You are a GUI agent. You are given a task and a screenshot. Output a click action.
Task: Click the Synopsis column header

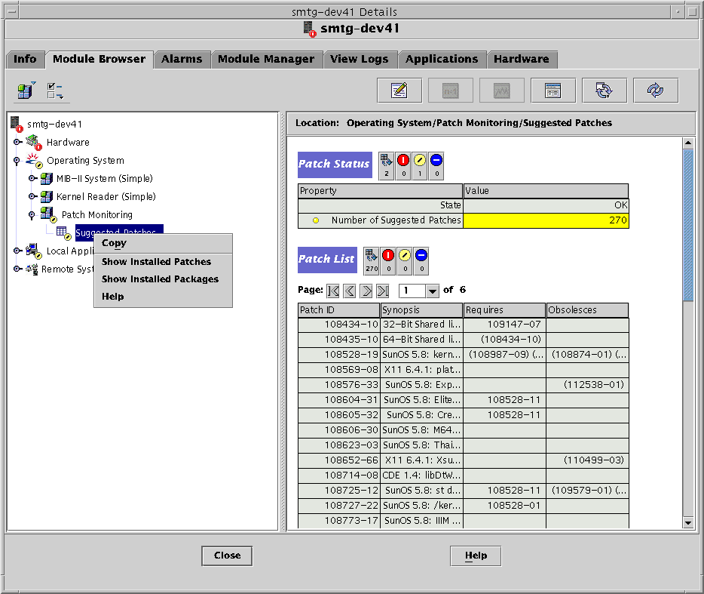(421, 310)
